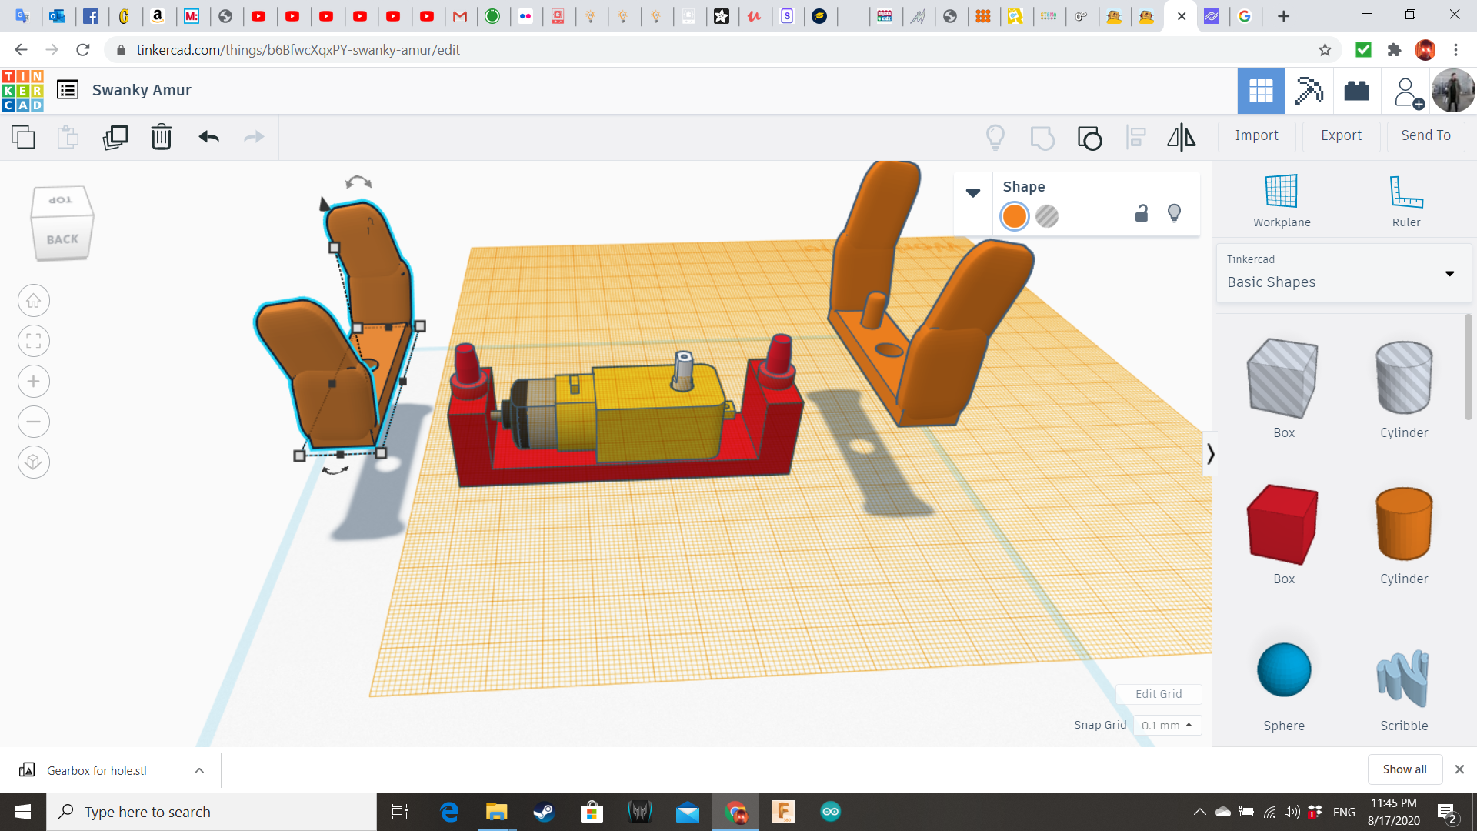Switch to the Bricks view
Image resolution: width=1477 pixels, height=831 pixels.
[1356, 91]
